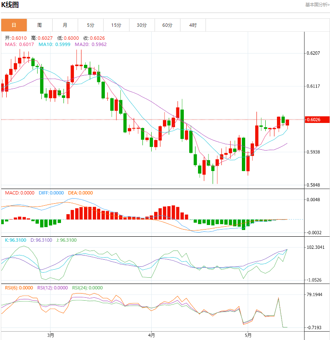Select the 日 daily chart tab
This screenshot has height=340, width=330.
[x=14, y=25]
